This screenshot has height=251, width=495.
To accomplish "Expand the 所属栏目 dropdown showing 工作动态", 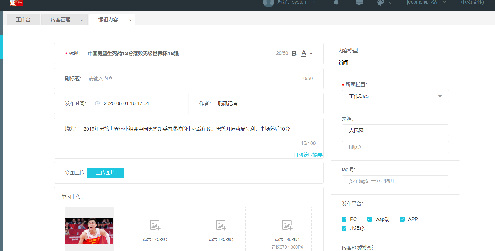I will click(395, 96).
